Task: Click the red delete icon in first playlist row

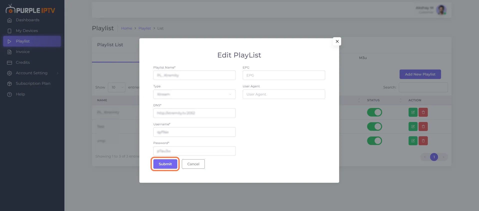Action: click(423, 112)
